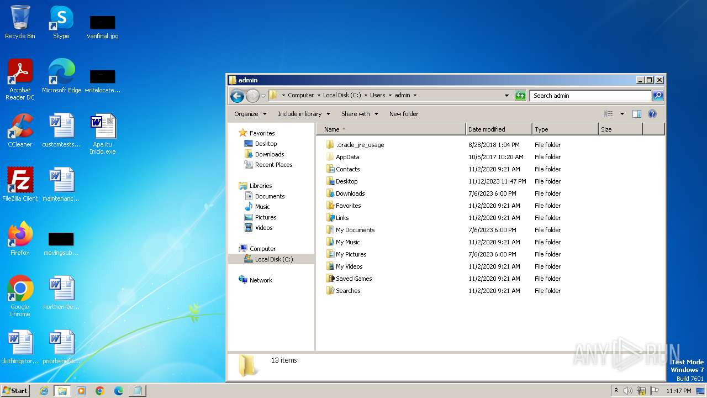Sort by Date modified column header
Image resolution: width=707 pixels, height=398 pixels.
[x=499, y=129]
